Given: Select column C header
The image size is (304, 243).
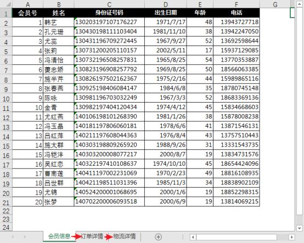Looking at the screenshot, I should [109, 4].
